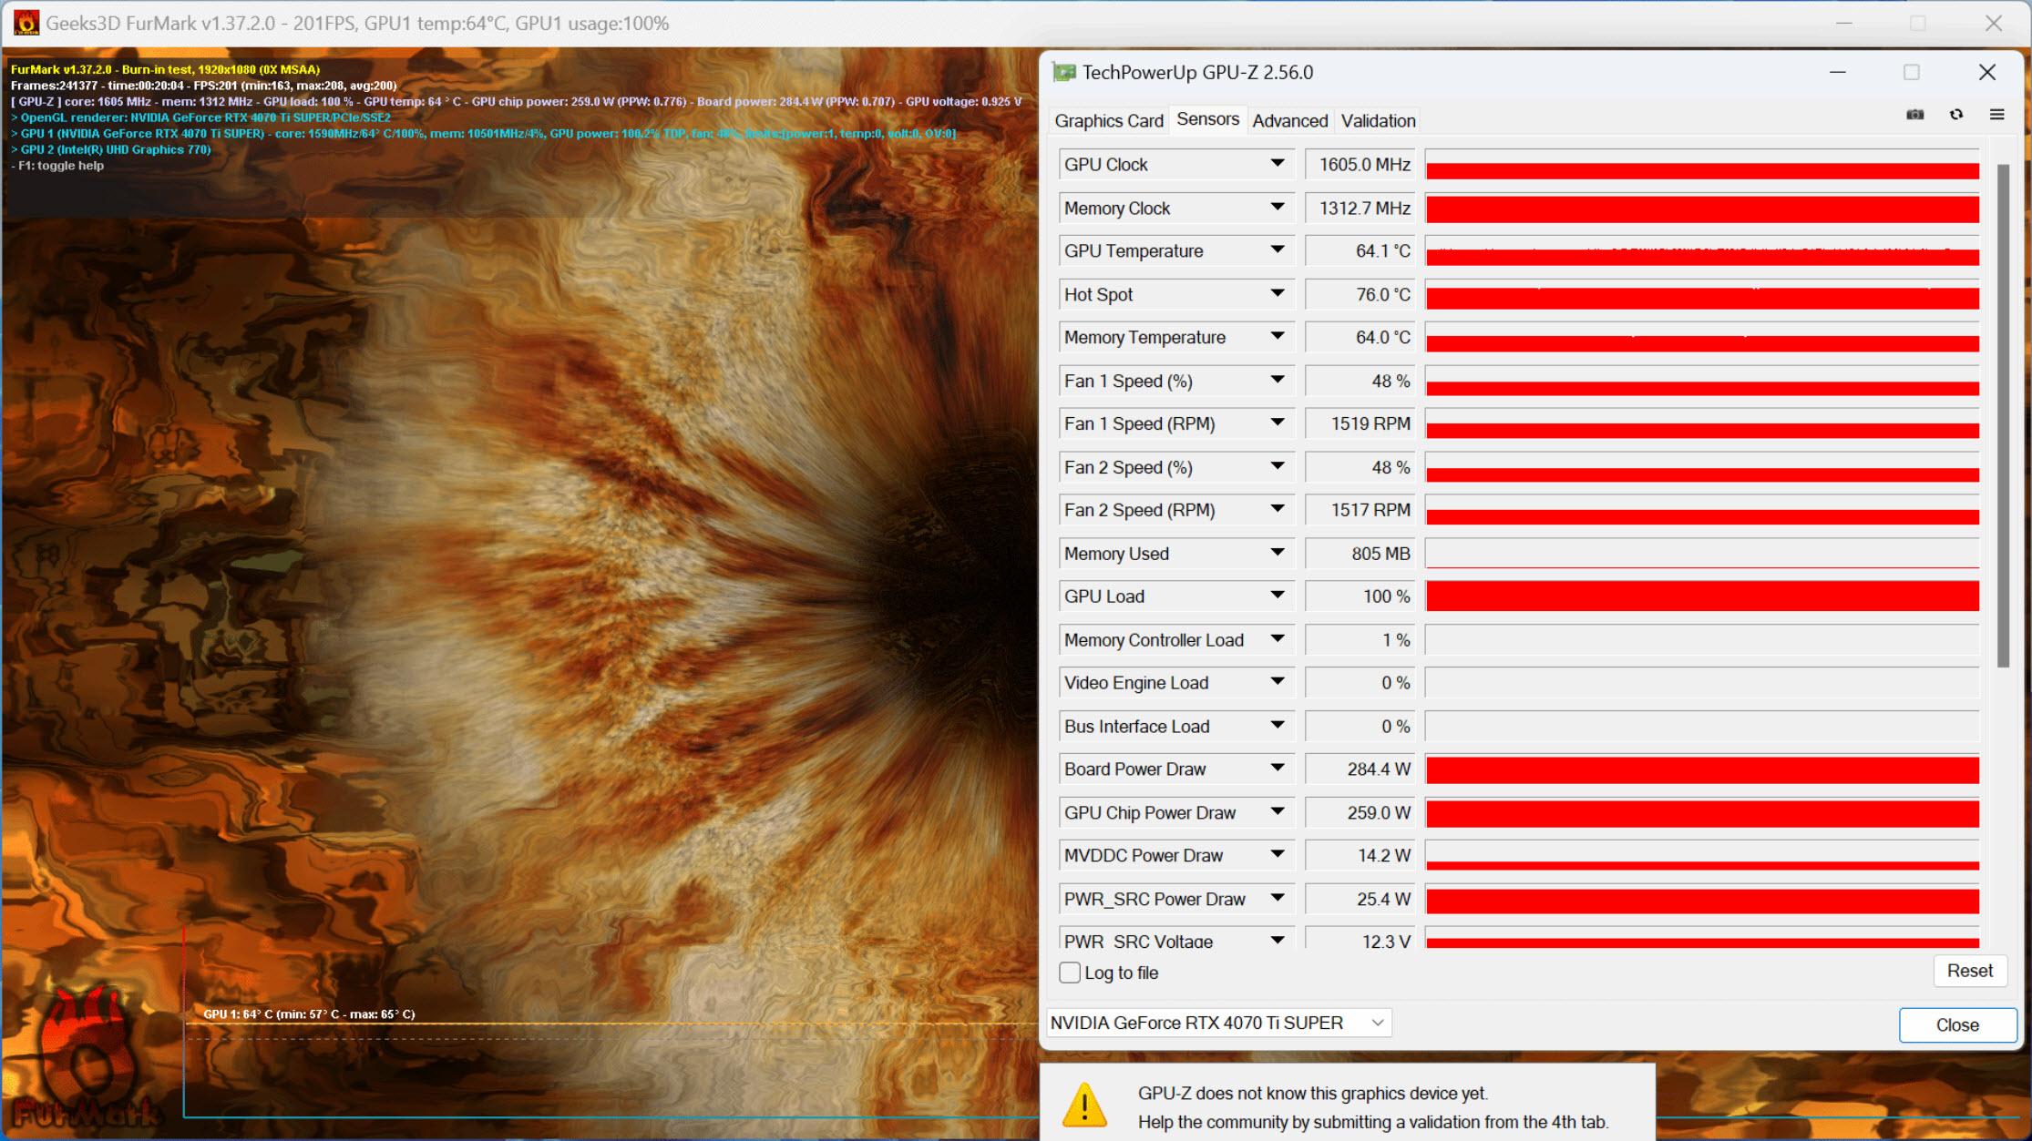Select the Advanced tab in GPU-Z
This screenshot has width=2032, height=1141.
[x=1287, y=120]
